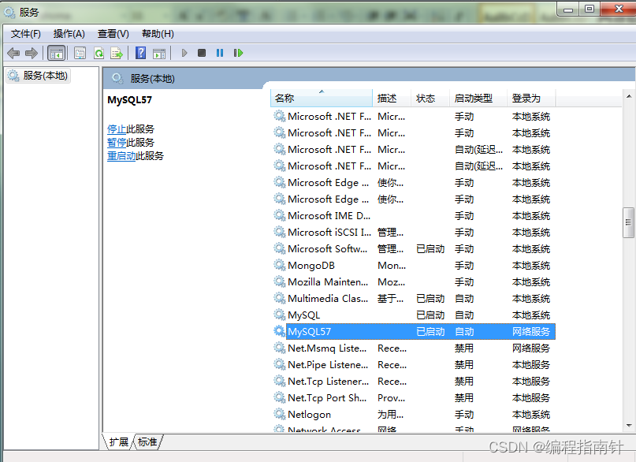Viewport: 636px width, 462px height.
Task: Click gear icon of Microsoft Softw... row
Action: tap(279, 248)
